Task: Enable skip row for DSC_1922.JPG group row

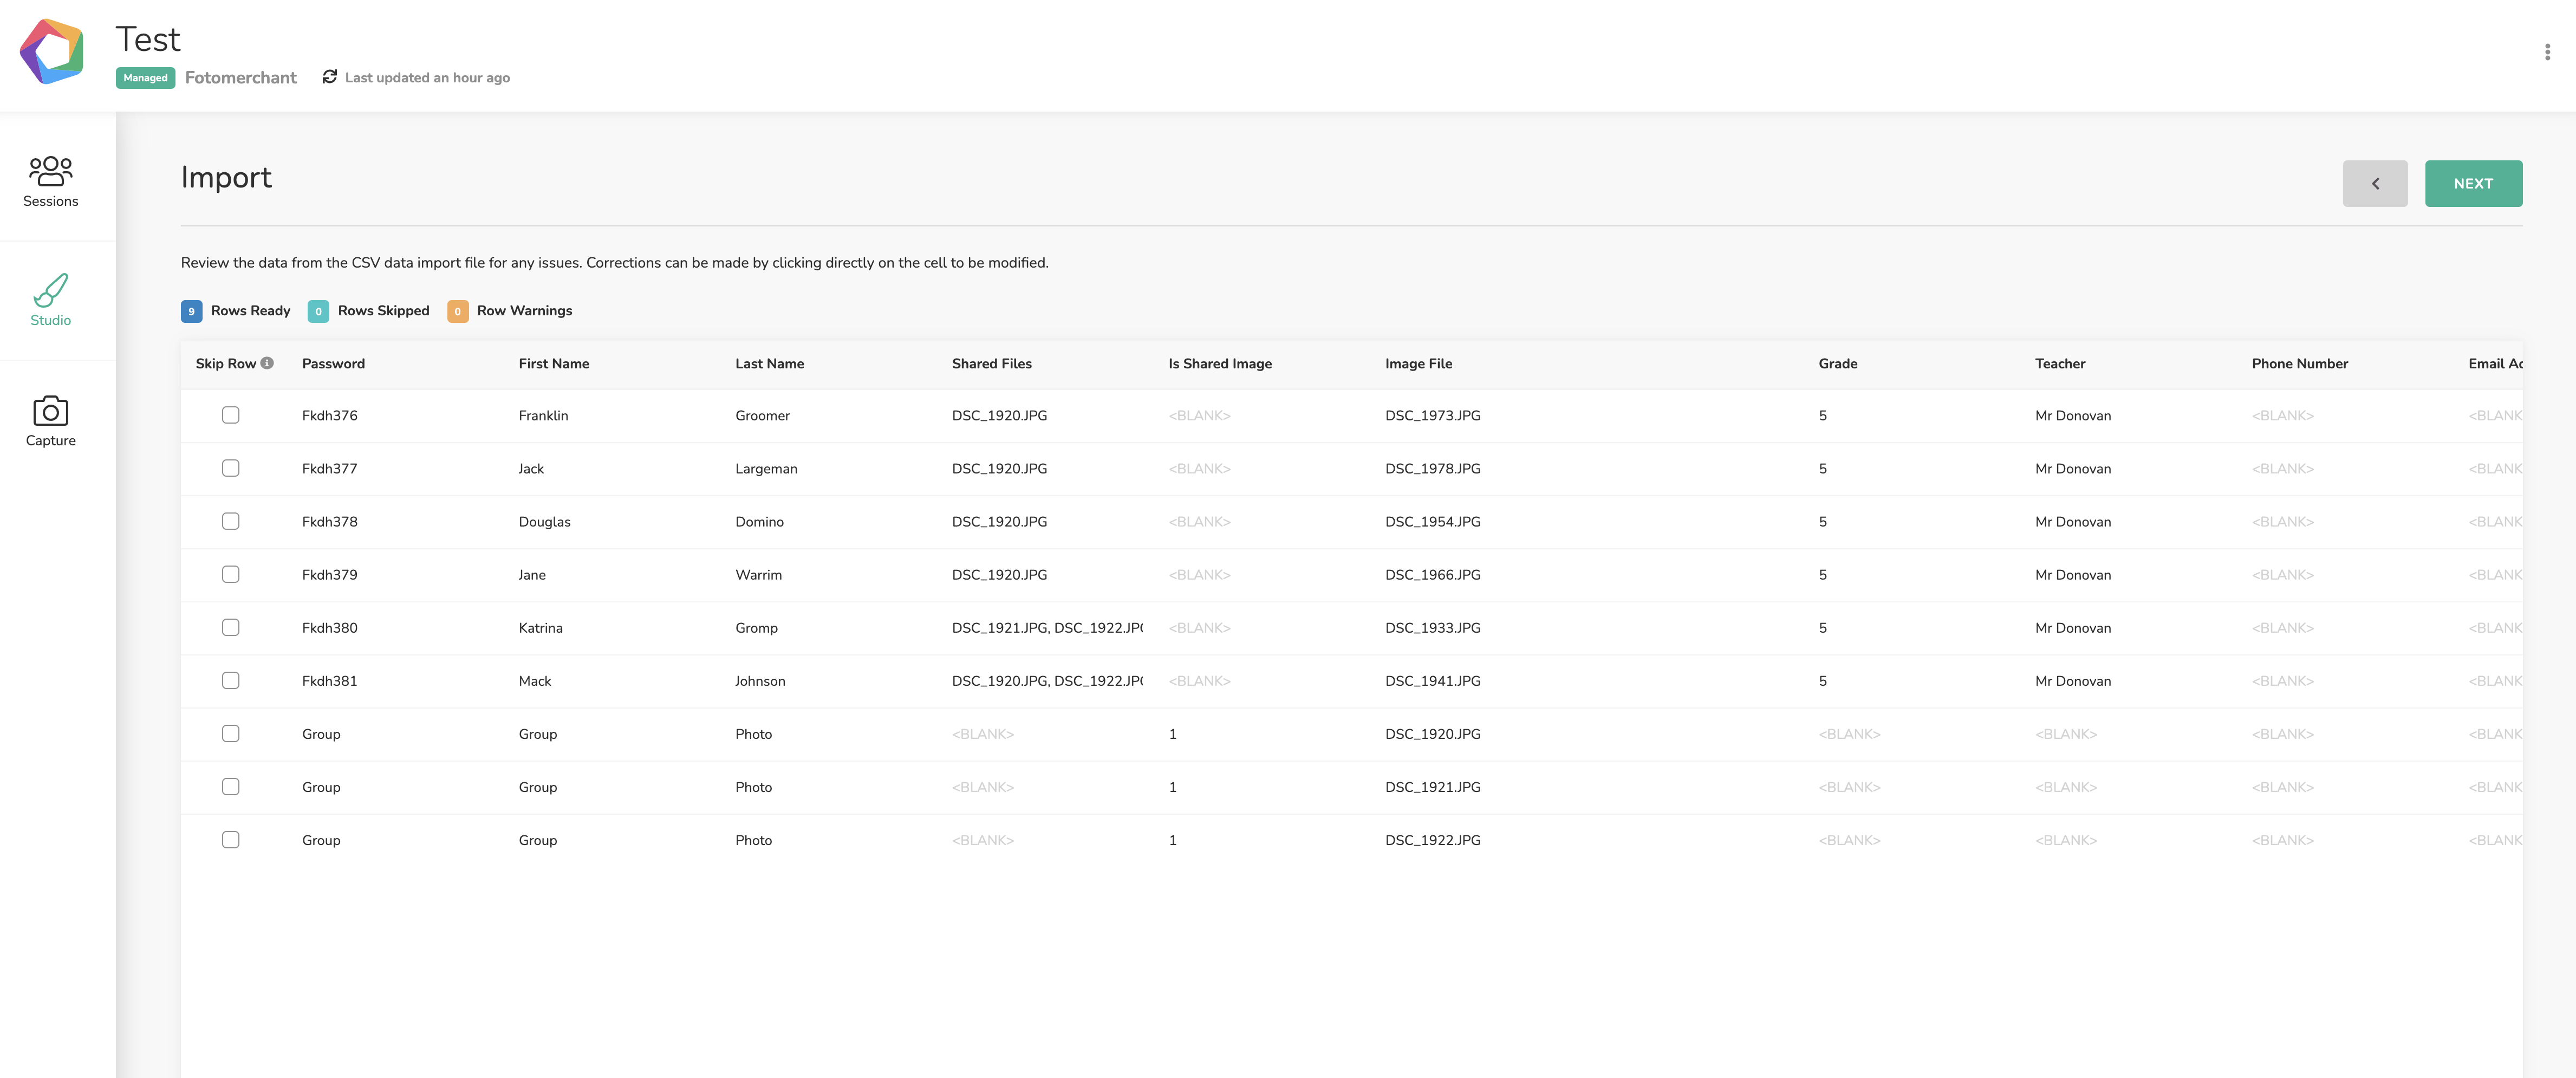Action: [230, 840]
